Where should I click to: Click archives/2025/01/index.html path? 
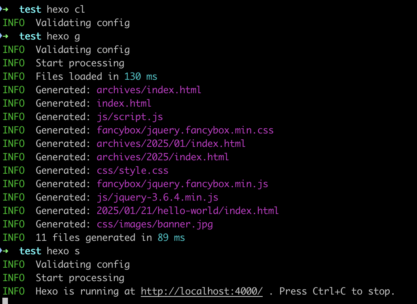(x=171, y=143)
